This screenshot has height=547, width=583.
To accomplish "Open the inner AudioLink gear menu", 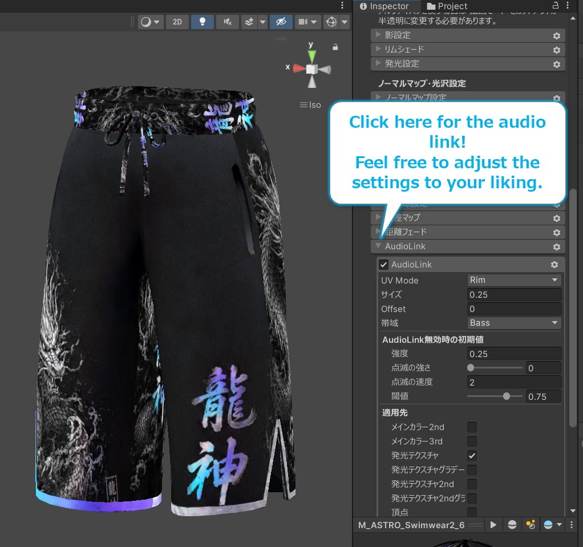I will pos(554,265).
